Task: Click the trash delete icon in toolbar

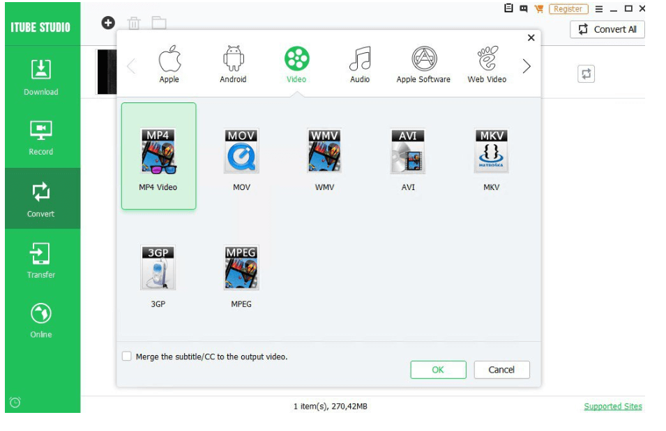Action: (134, 23)
